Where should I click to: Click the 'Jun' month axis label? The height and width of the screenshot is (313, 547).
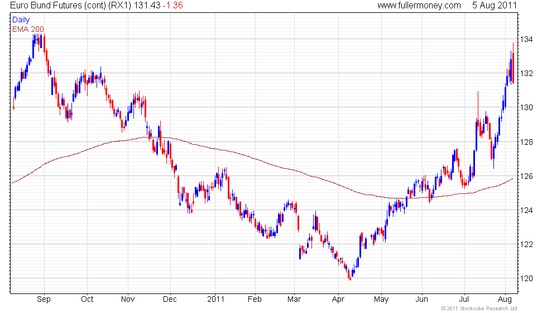[421, 300]
